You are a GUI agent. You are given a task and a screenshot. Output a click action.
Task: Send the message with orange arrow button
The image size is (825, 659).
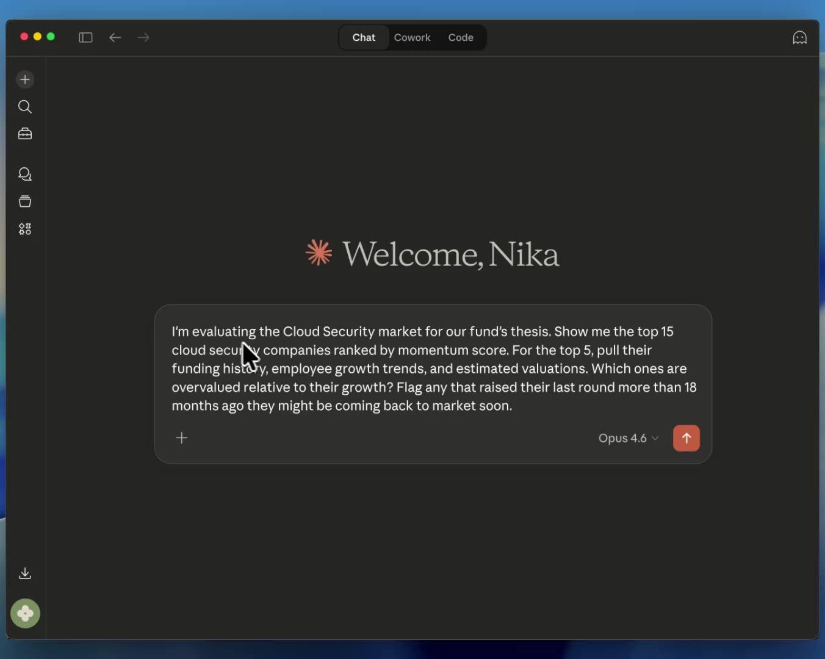686,438
